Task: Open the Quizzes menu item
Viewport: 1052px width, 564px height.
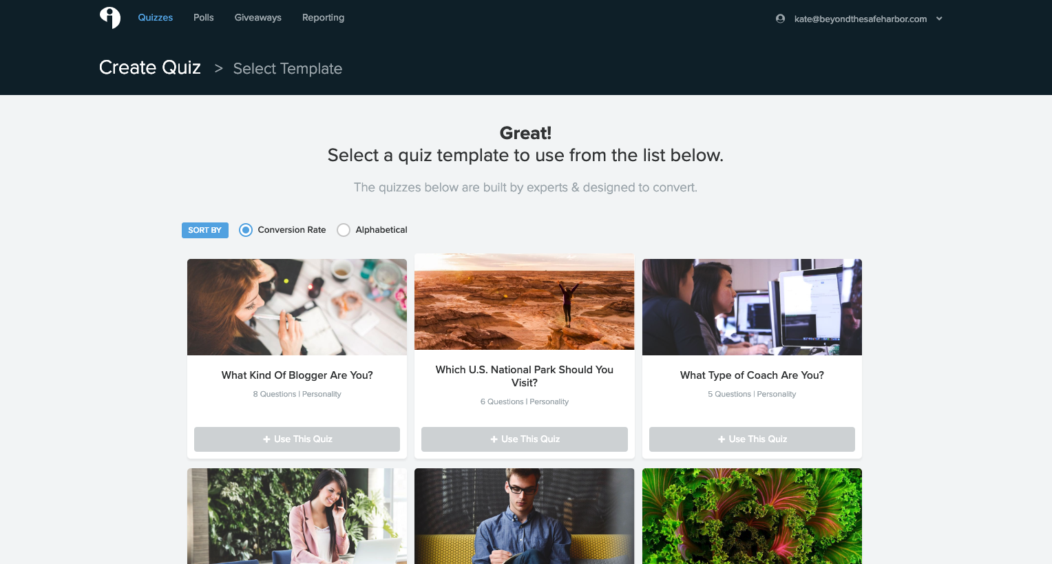Action: click(x=156, y=17)
